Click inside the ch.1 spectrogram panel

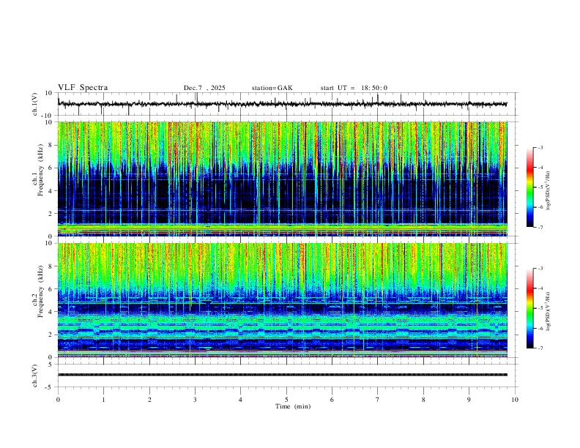click(x=282, y=179)
